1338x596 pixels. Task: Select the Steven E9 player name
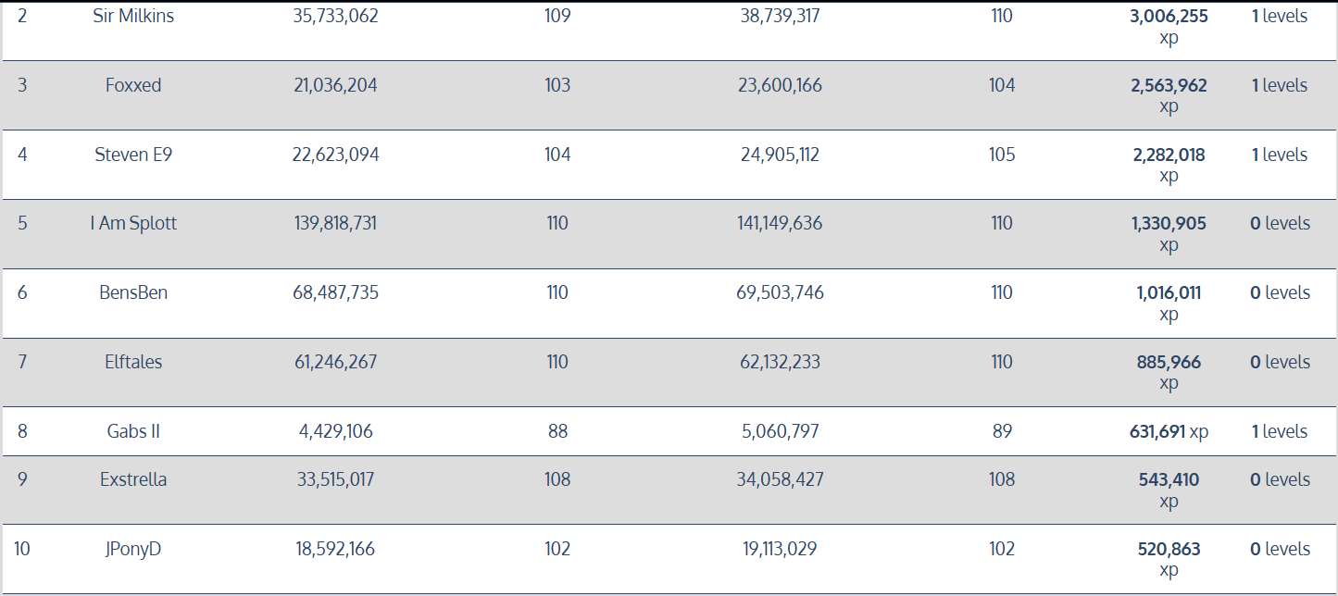(x=133, y=155)
